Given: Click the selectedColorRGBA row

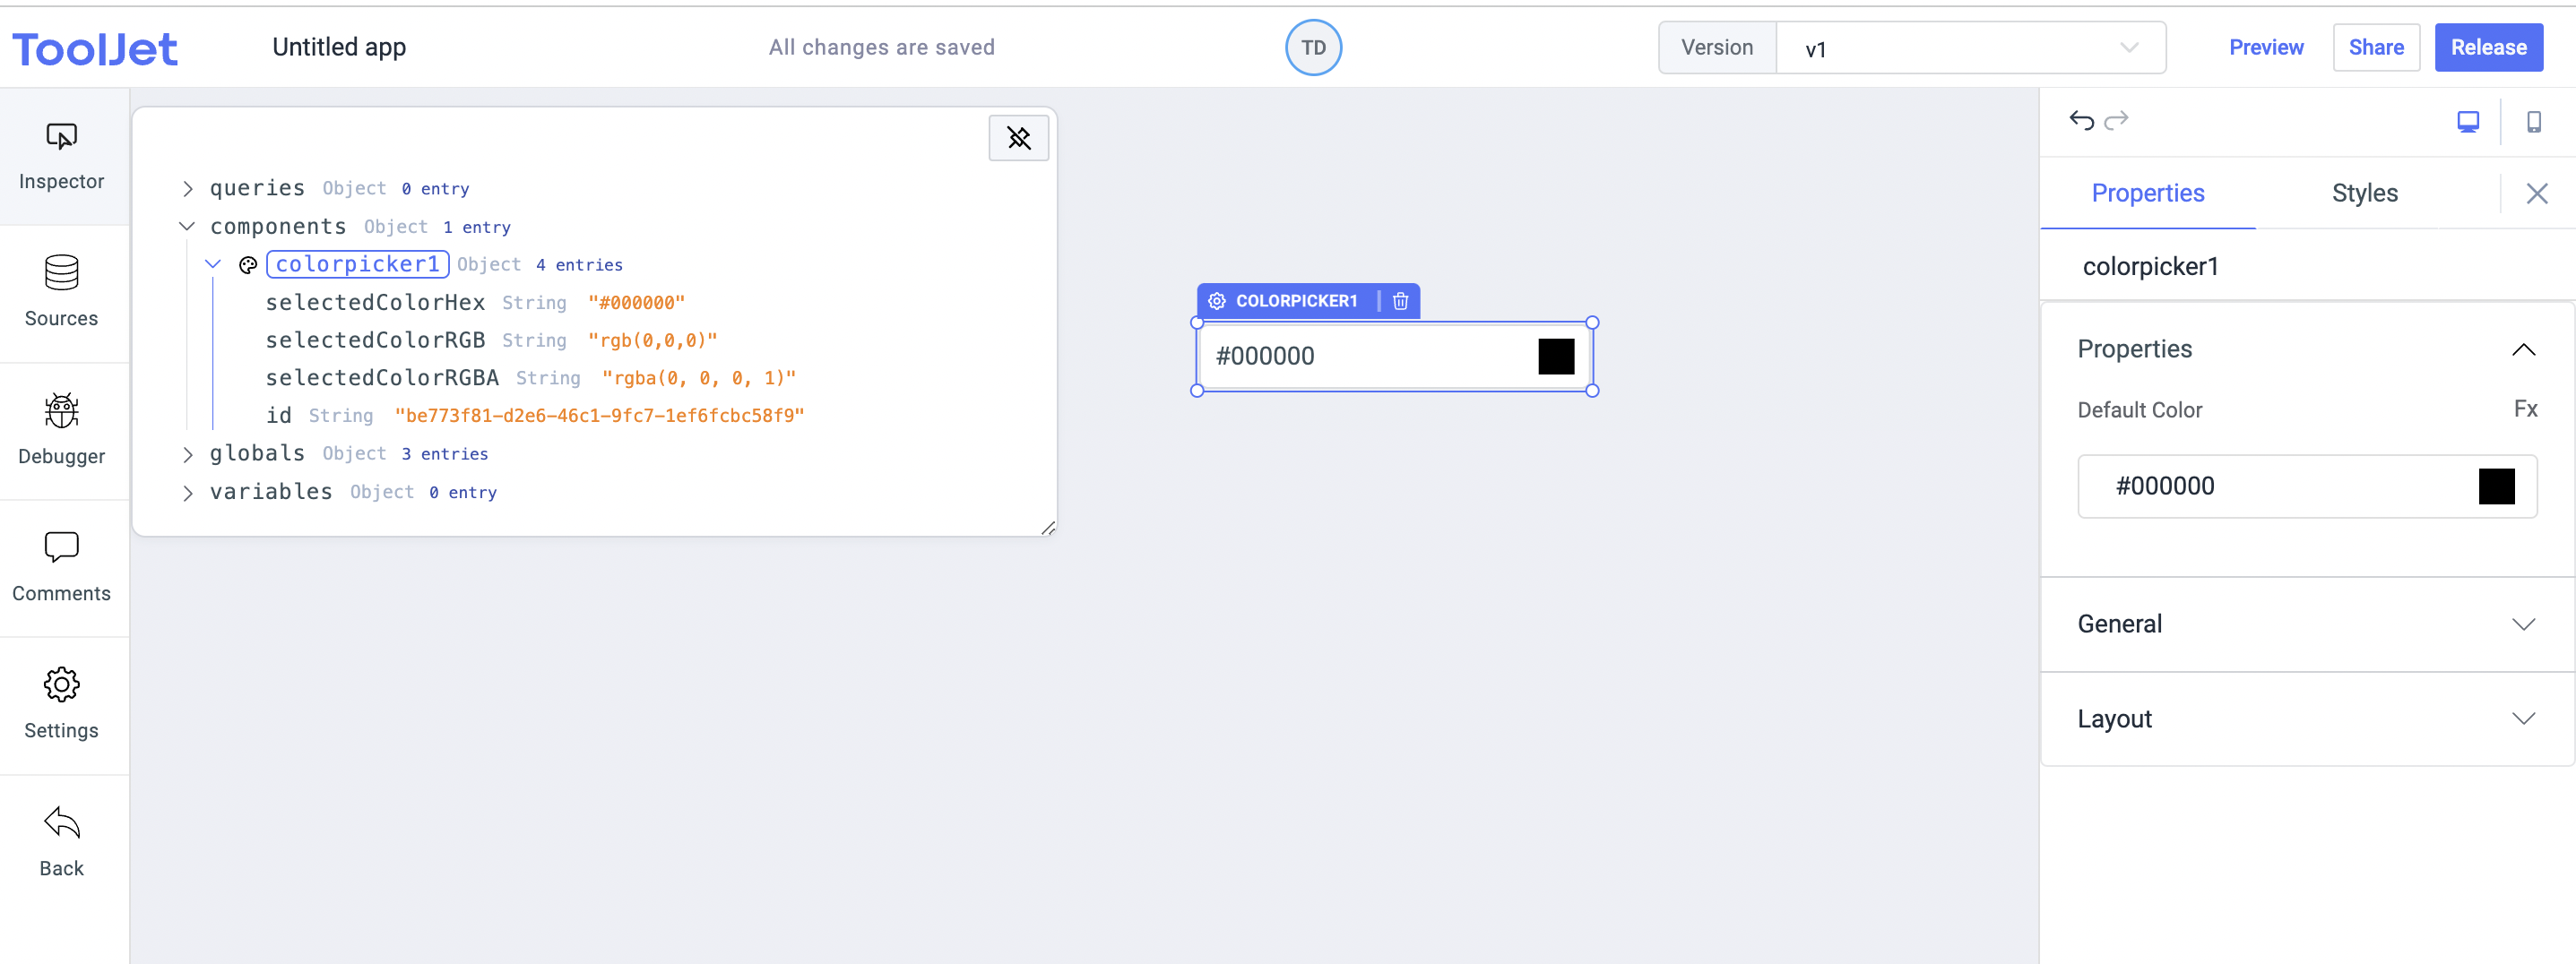Looking at the screenshot, I should (x=530, y=378).
